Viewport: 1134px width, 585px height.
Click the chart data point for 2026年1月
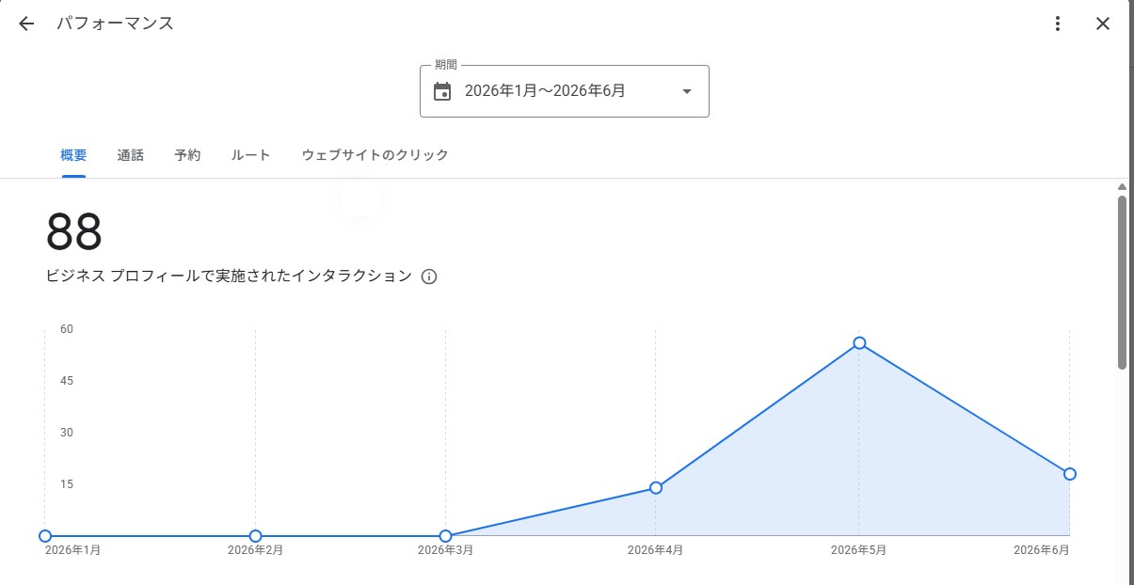pyautogui.click(x=45, y=536)
